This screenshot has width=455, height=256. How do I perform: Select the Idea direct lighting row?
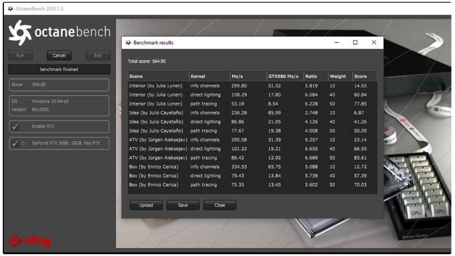click(x=252, y=122)
